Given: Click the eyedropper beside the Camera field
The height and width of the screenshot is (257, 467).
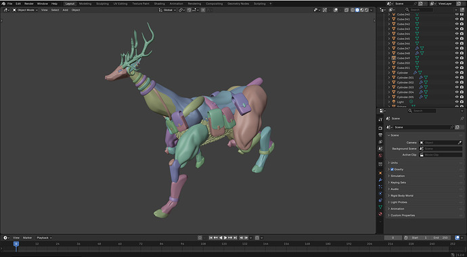Looking at the screenshot, I should click(x=460, y=143).
